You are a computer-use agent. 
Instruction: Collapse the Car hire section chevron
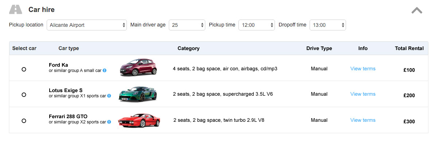417,11
